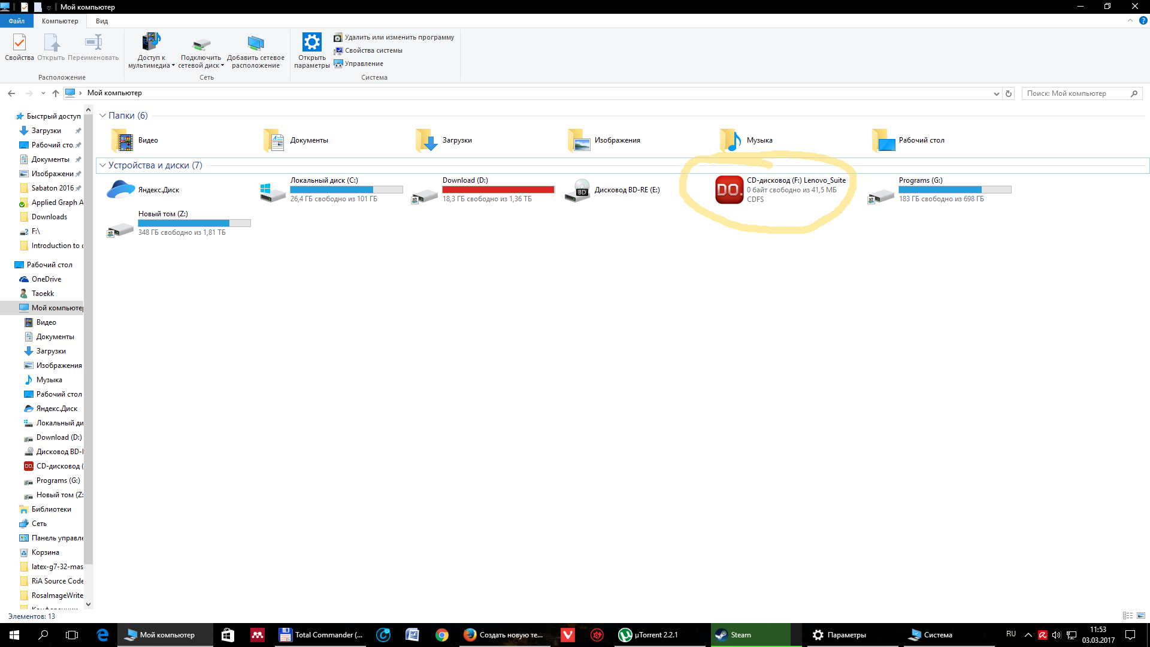Click Компьютер ribbon menu tab
Screen dimensions: 1150x647
click(x=60, y=22)
